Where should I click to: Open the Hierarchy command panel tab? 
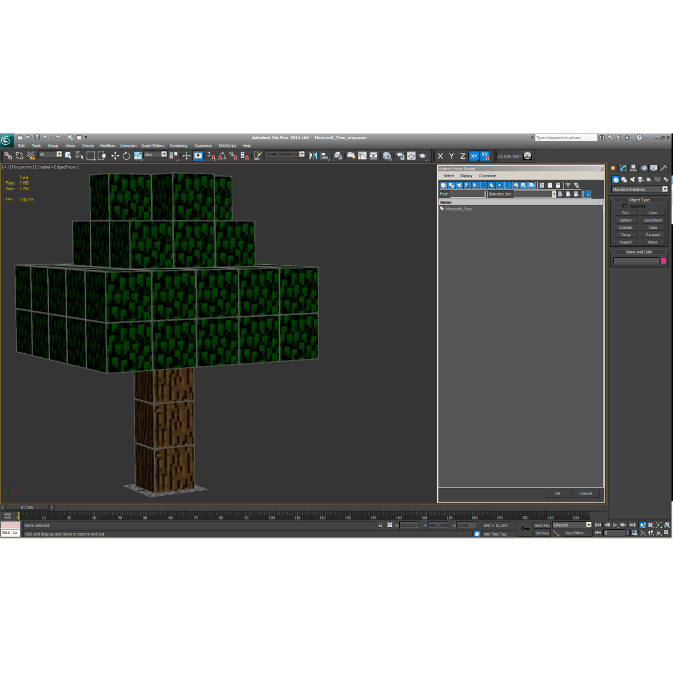tap(633, 168)
